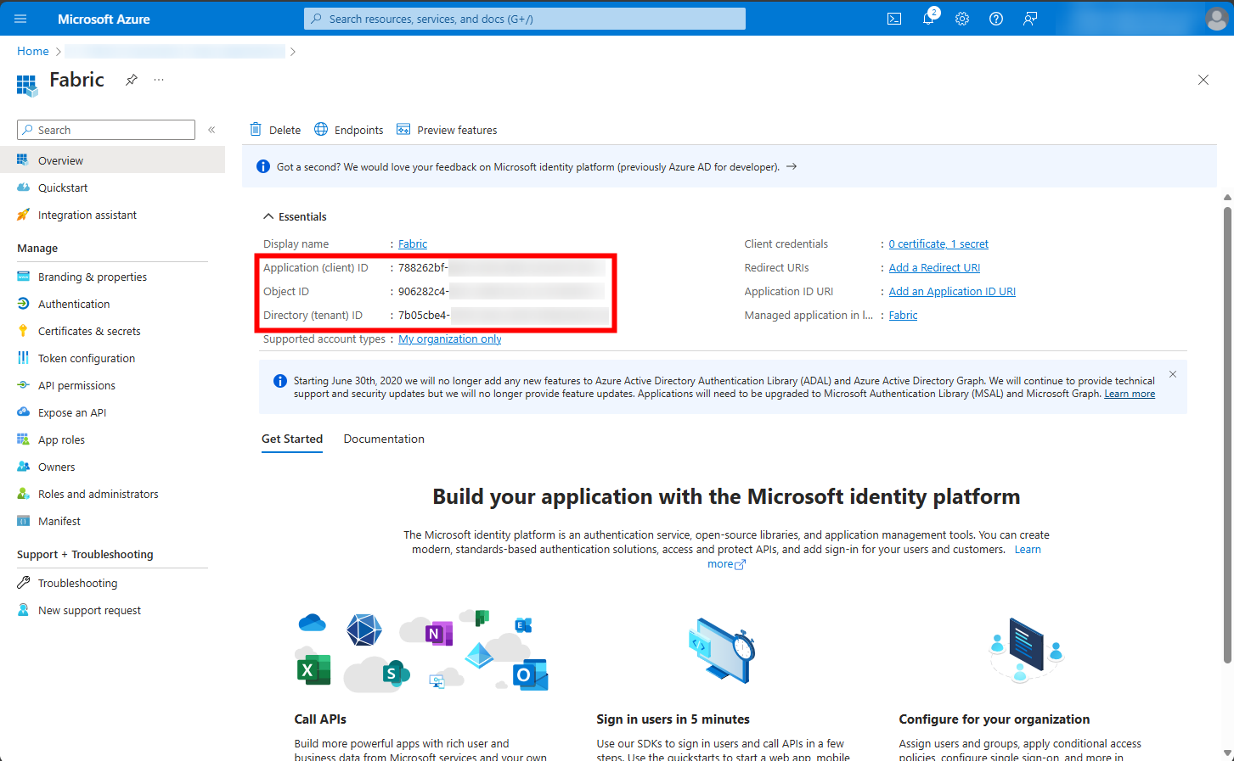Follow the feedback banner arrow
The image size is (1234, 761).
[x=792, y=166]
